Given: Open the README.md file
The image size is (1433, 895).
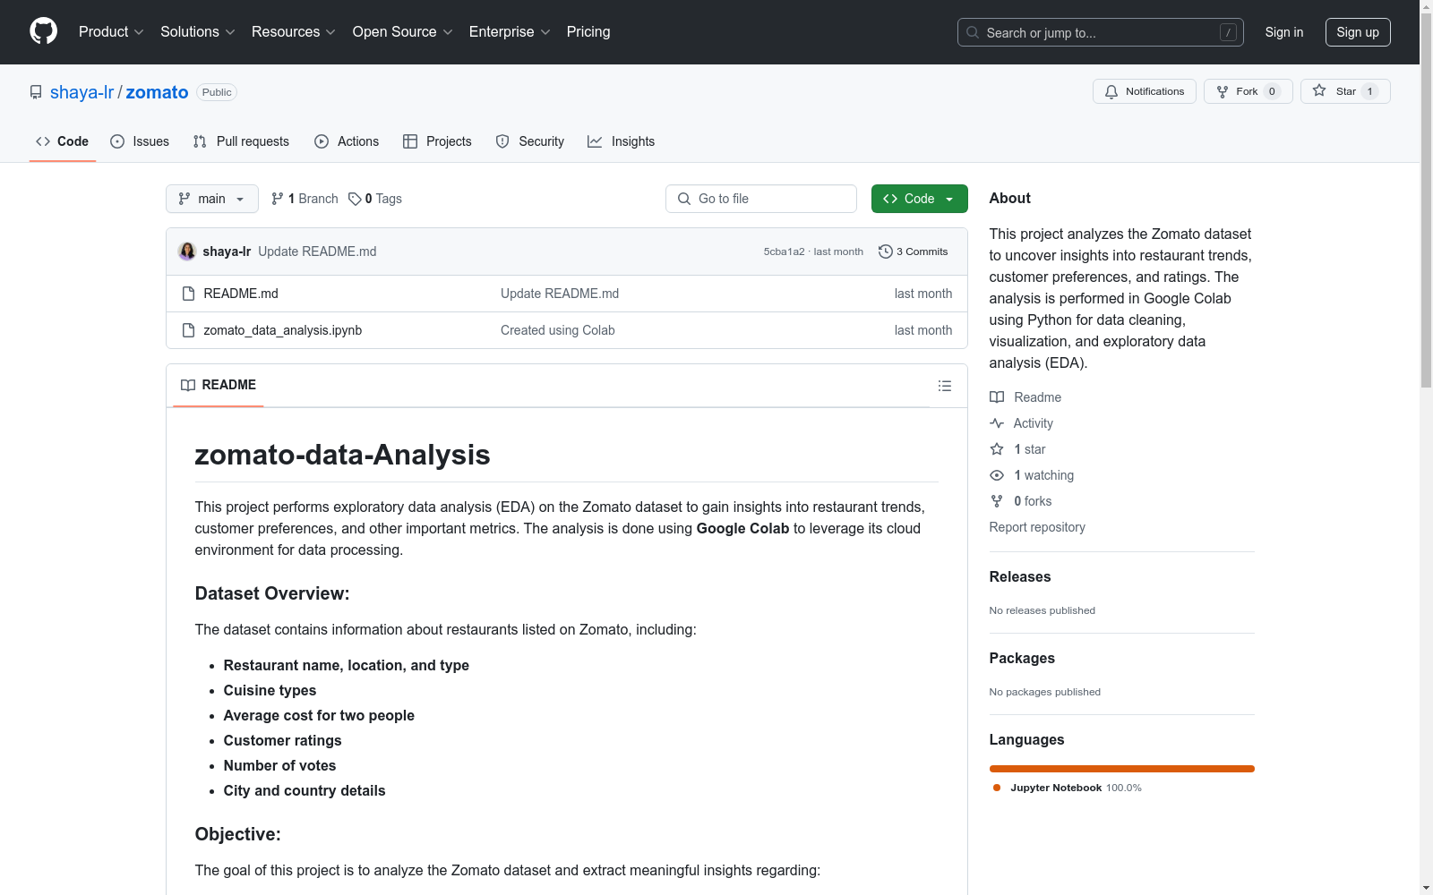Looking at the screenshot, I should (241, 294).
